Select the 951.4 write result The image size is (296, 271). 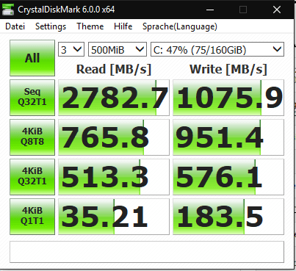[x=228, y=137]
